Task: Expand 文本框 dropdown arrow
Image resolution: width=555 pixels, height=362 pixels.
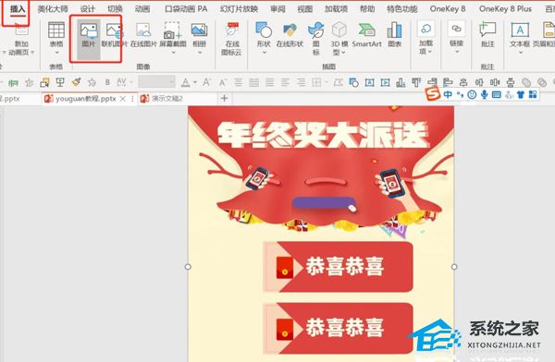Action: (520, 53)
